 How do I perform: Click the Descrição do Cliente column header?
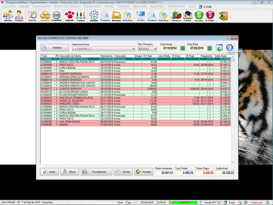(x=80, y=56)
